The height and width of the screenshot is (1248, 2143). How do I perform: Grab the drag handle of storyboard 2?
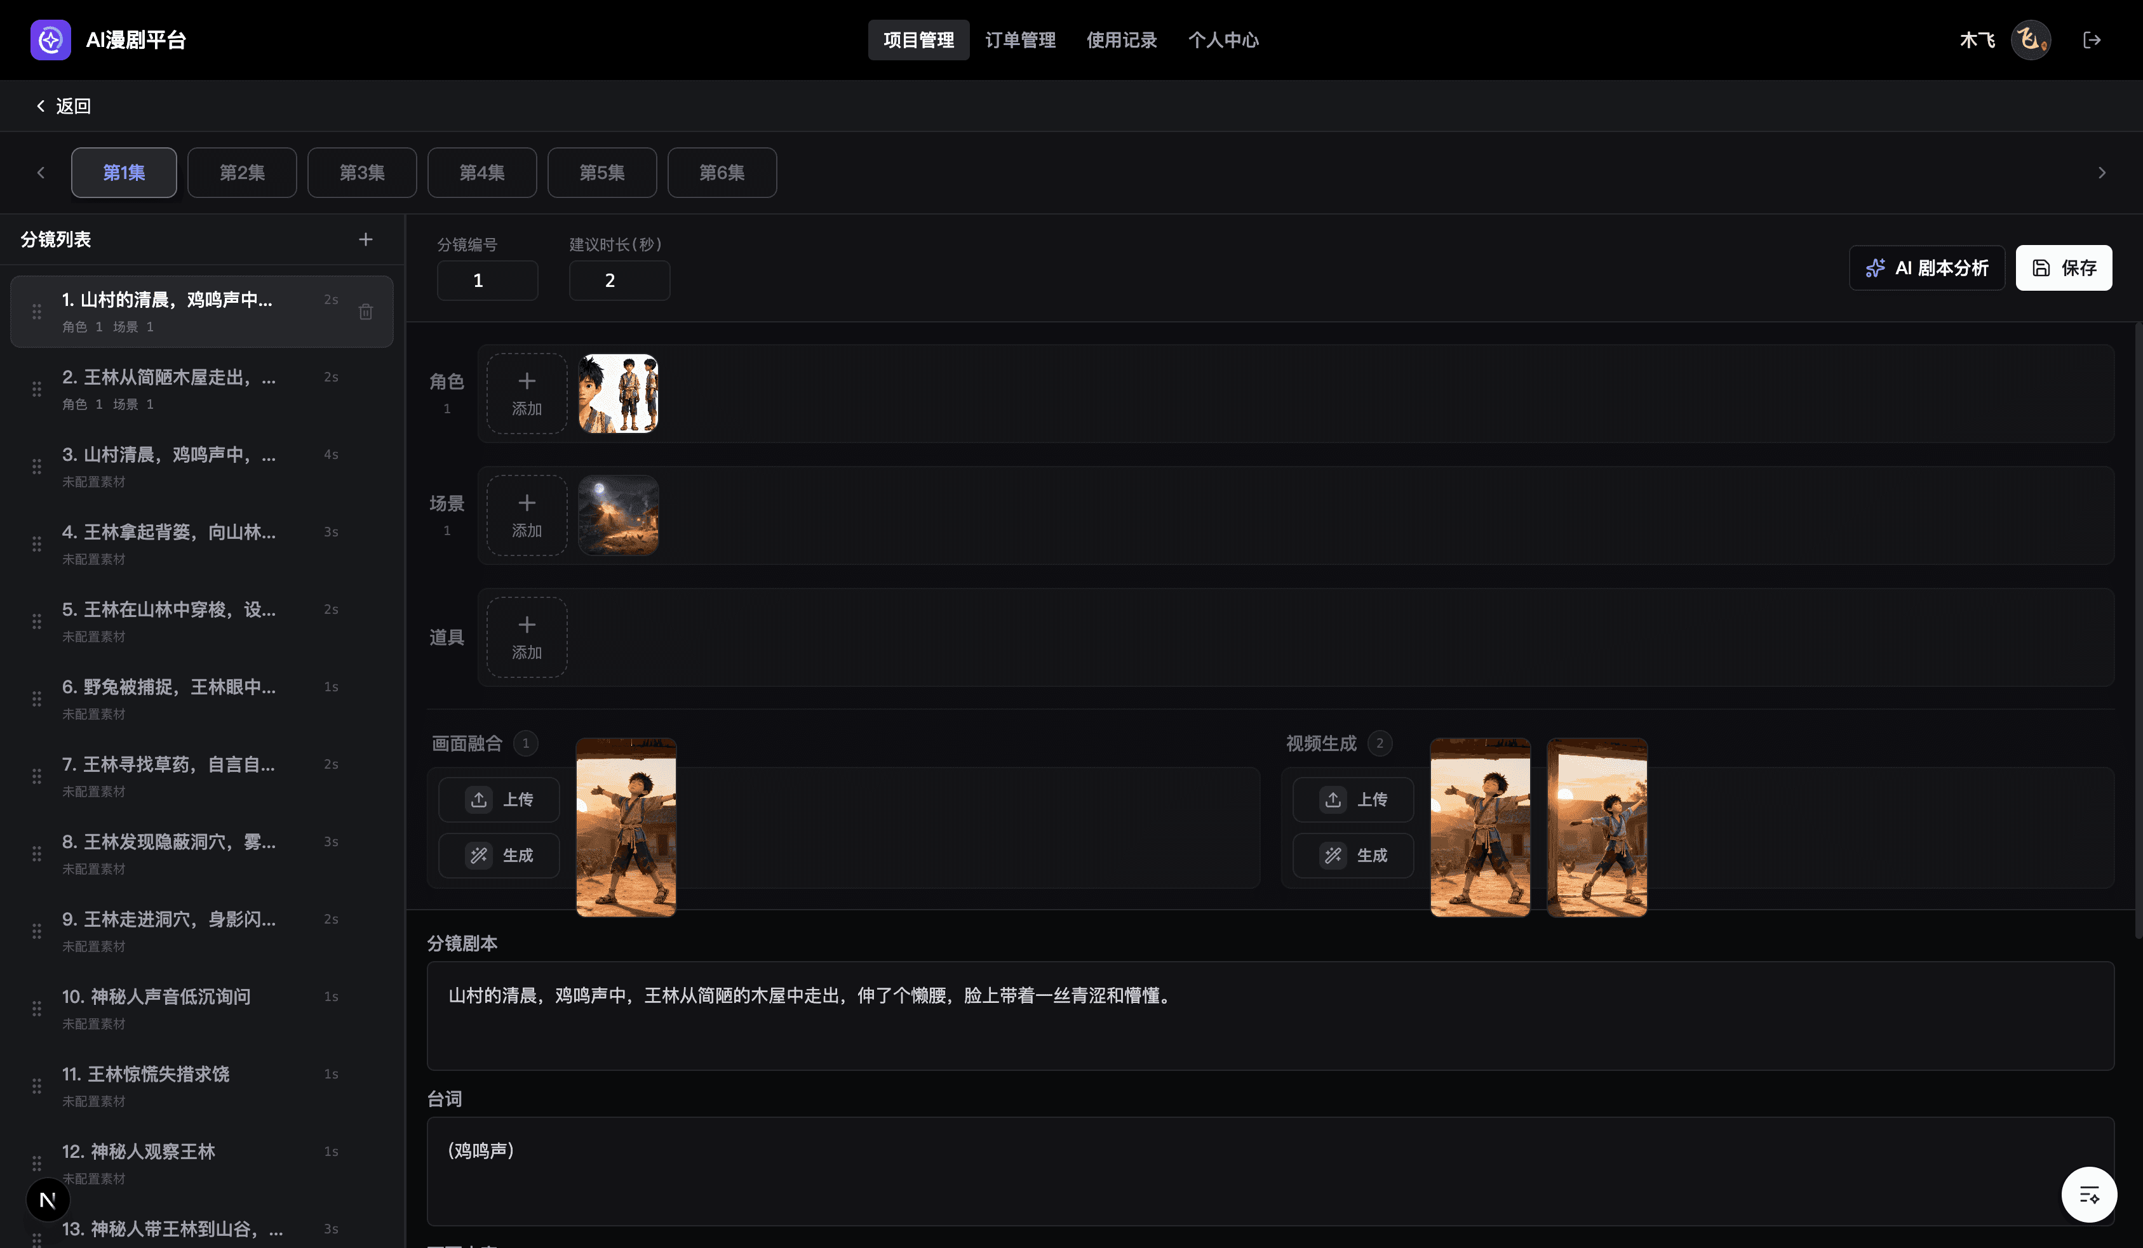[37, 388]
